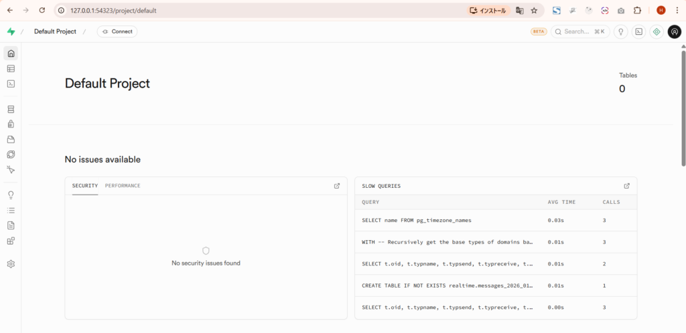Screen dimensions: 686x333
Task: Open the user profile avatar menu
Action: (674, 31)
